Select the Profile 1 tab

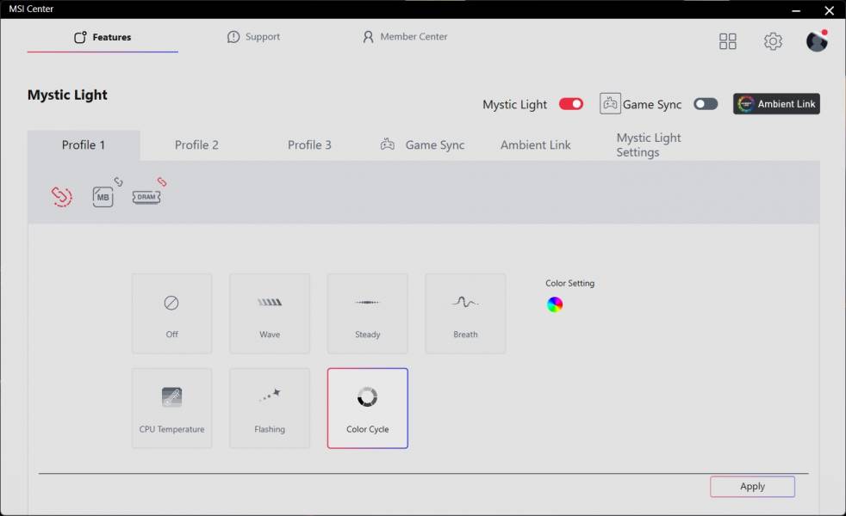(84, 144)
